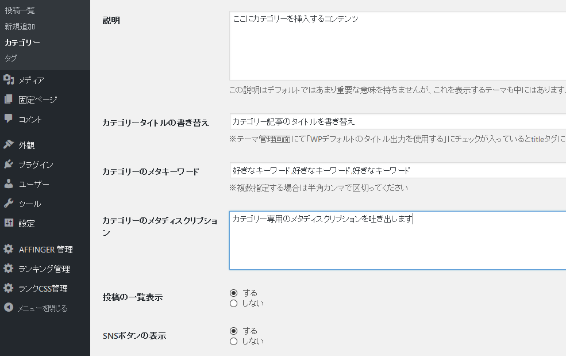Viewport: 566px width, 356px height.
Task: Open the 設定 menu item
Action: coord(26,223)
